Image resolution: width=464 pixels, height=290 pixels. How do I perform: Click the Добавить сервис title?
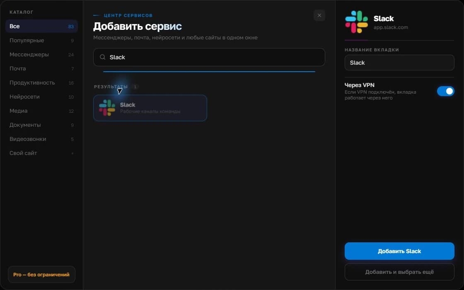pyautogui.click(x=137, y=27)
